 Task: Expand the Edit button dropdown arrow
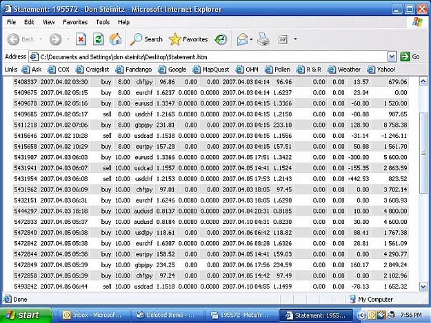[x=295, y=39]
